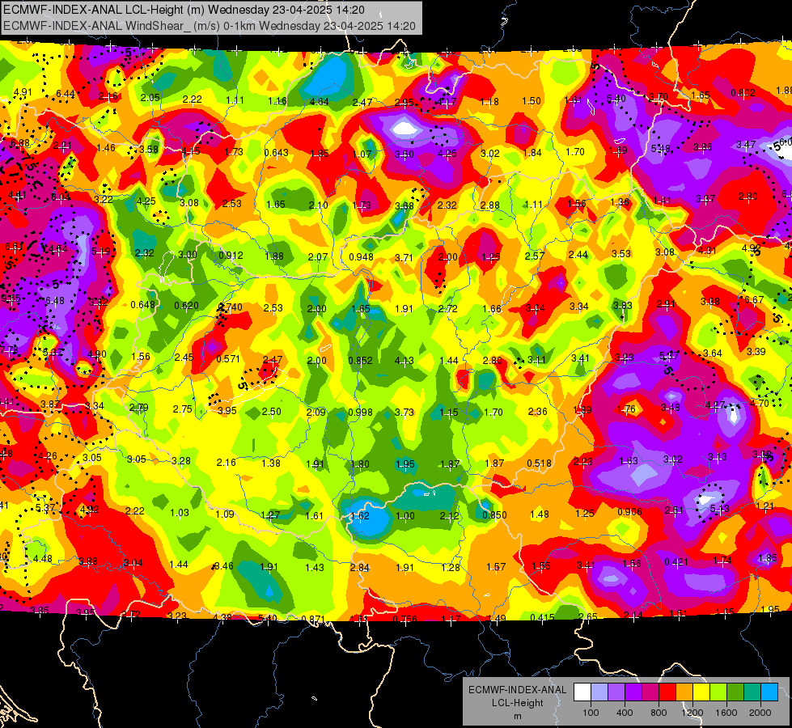Click the wind shear value 0.802
The width and height of the screenshot is (792, 728).
(x=743, y=92)
